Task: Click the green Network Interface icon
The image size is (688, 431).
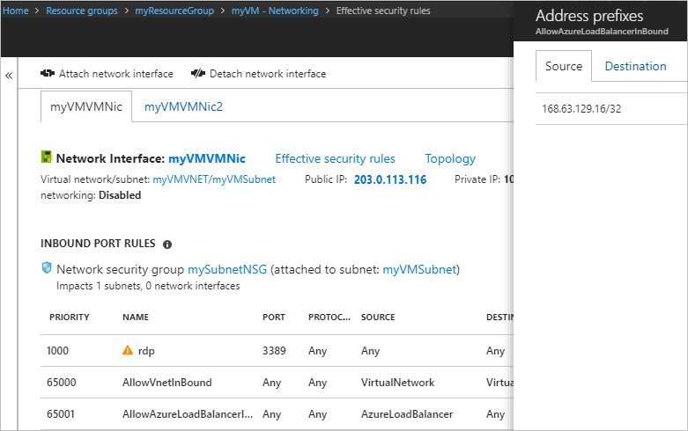Action: (x=47, y=158)
